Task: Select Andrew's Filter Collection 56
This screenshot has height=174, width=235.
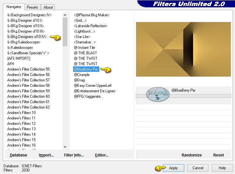Action: [28, 75]
